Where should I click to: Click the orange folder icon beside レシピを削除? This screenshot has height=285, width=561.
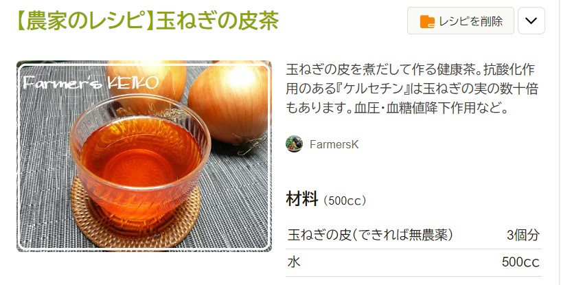427,21
